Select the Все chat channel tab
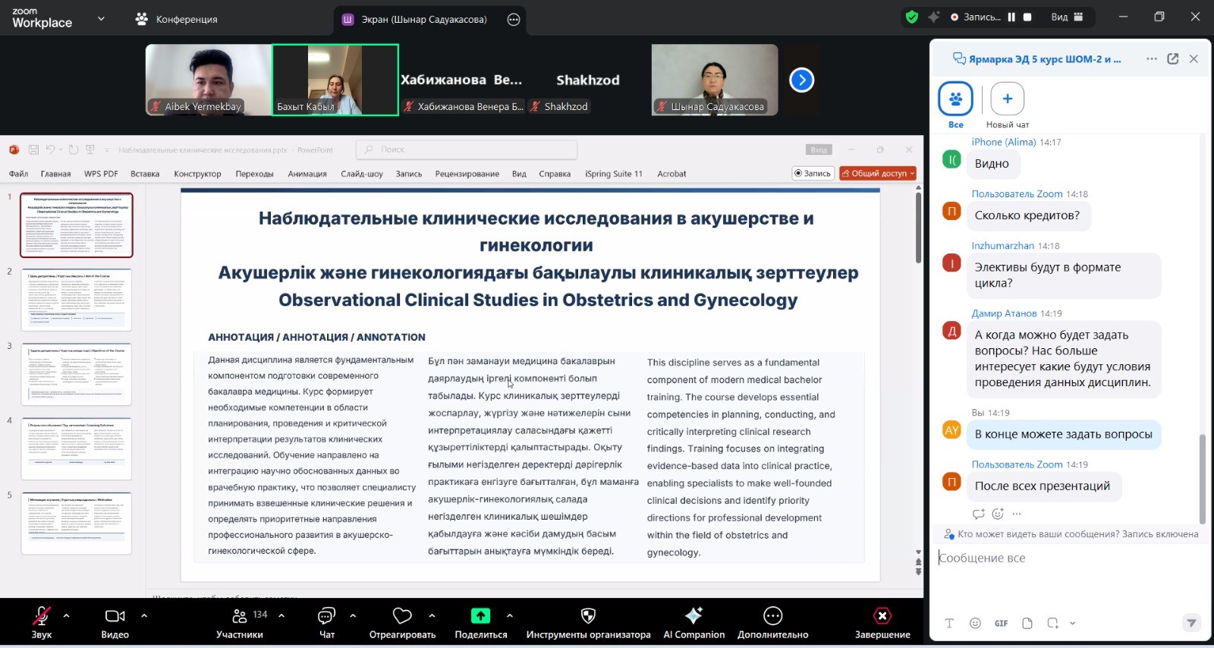Viewport: 1214px width, 648px height. (x=955, y=99)
